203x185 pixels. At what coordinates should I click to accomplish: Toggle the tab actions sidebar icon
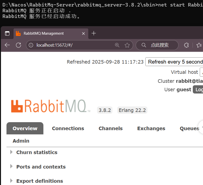[x=7, y=33]
